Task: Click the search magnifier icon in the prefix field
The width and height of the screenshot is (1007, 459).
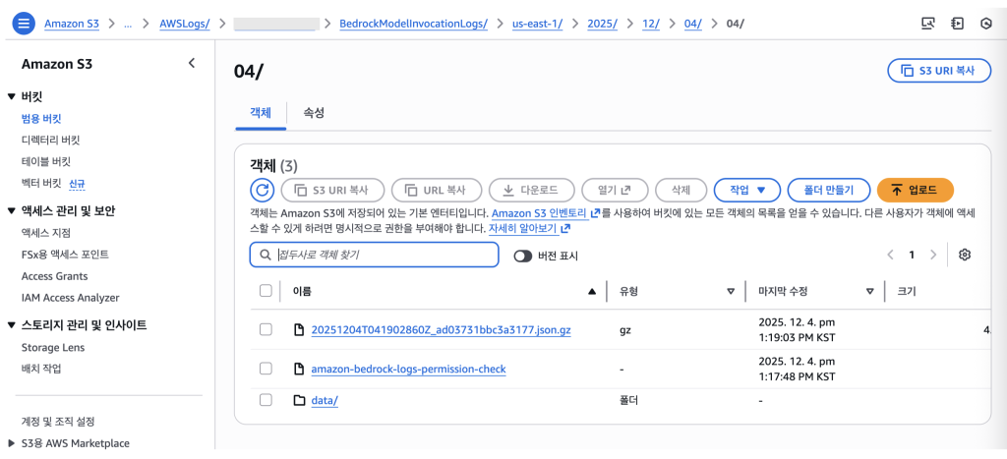Action: click(266, 255)
